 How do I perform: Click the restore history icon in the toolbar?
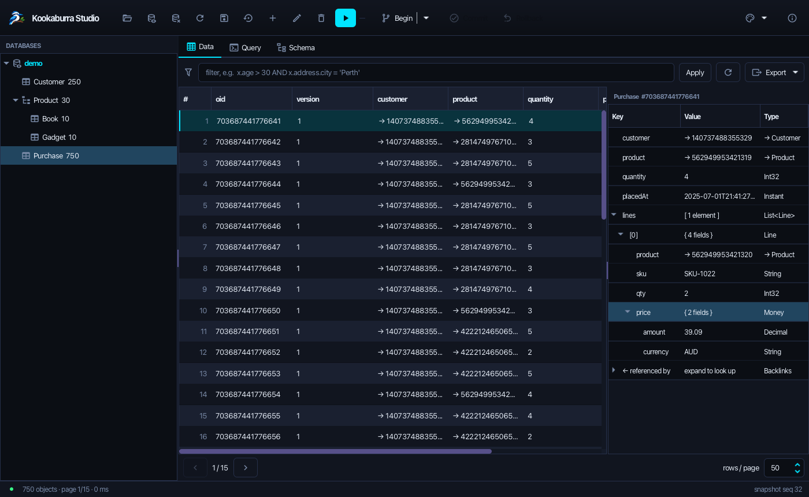coord(248,18)
